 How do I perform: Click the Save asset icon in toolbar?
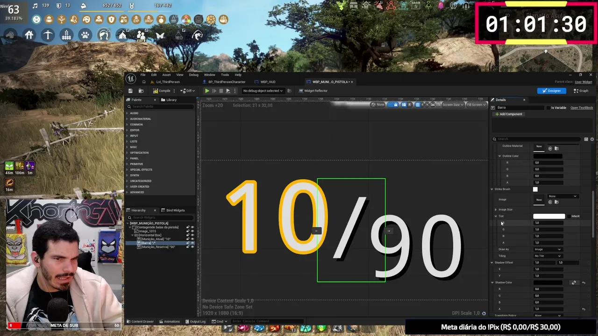[x=130, y=91]
